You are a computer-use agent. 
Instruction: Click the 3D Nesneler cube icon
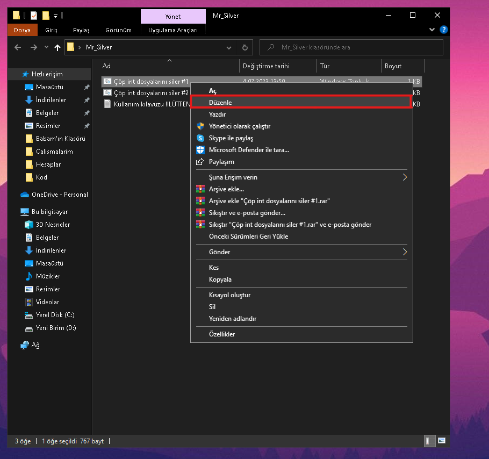(x=28, y=225)
